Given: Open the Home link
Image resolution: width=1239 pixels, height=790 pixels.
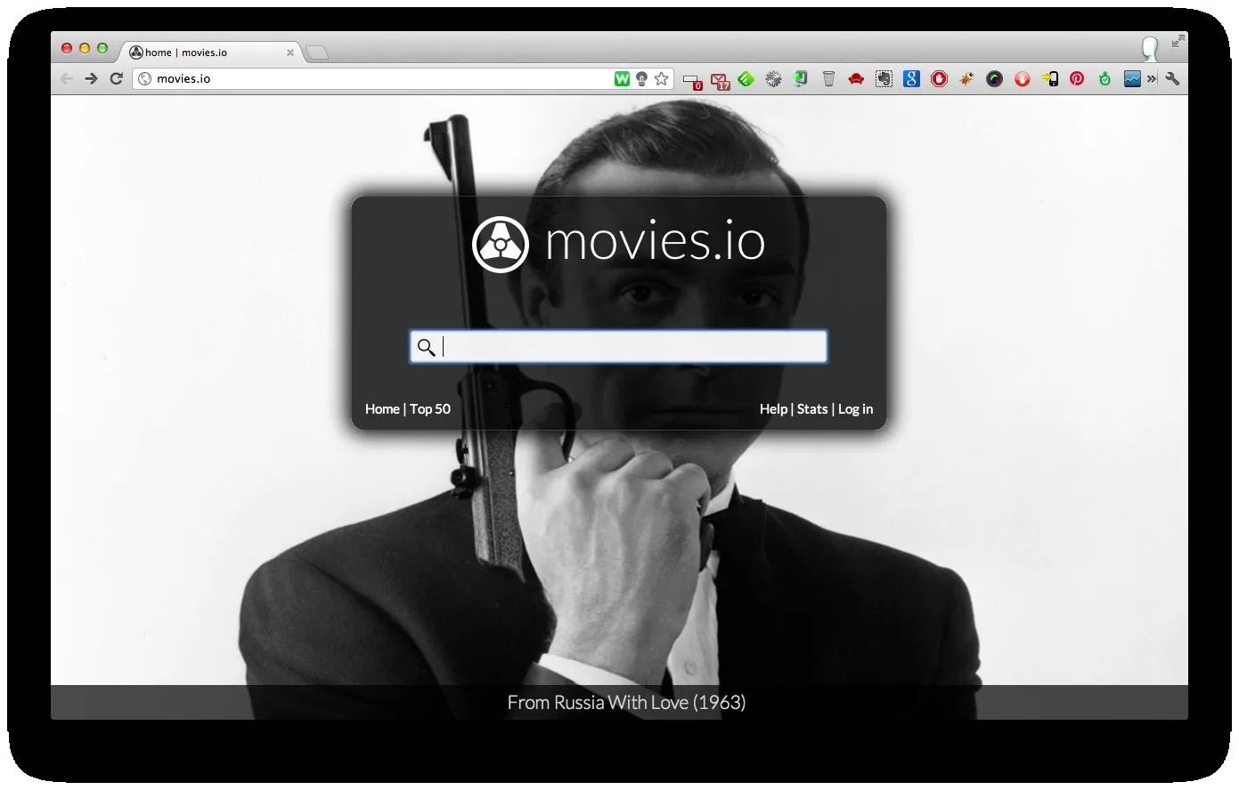Looking at the screenshot, I should 382,409.
